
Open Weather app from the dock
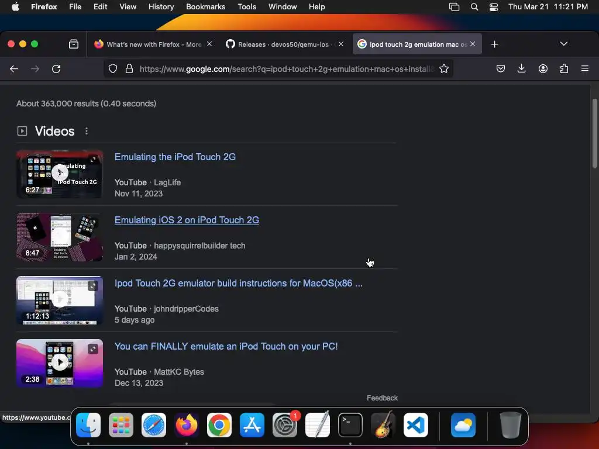[463, 425]
